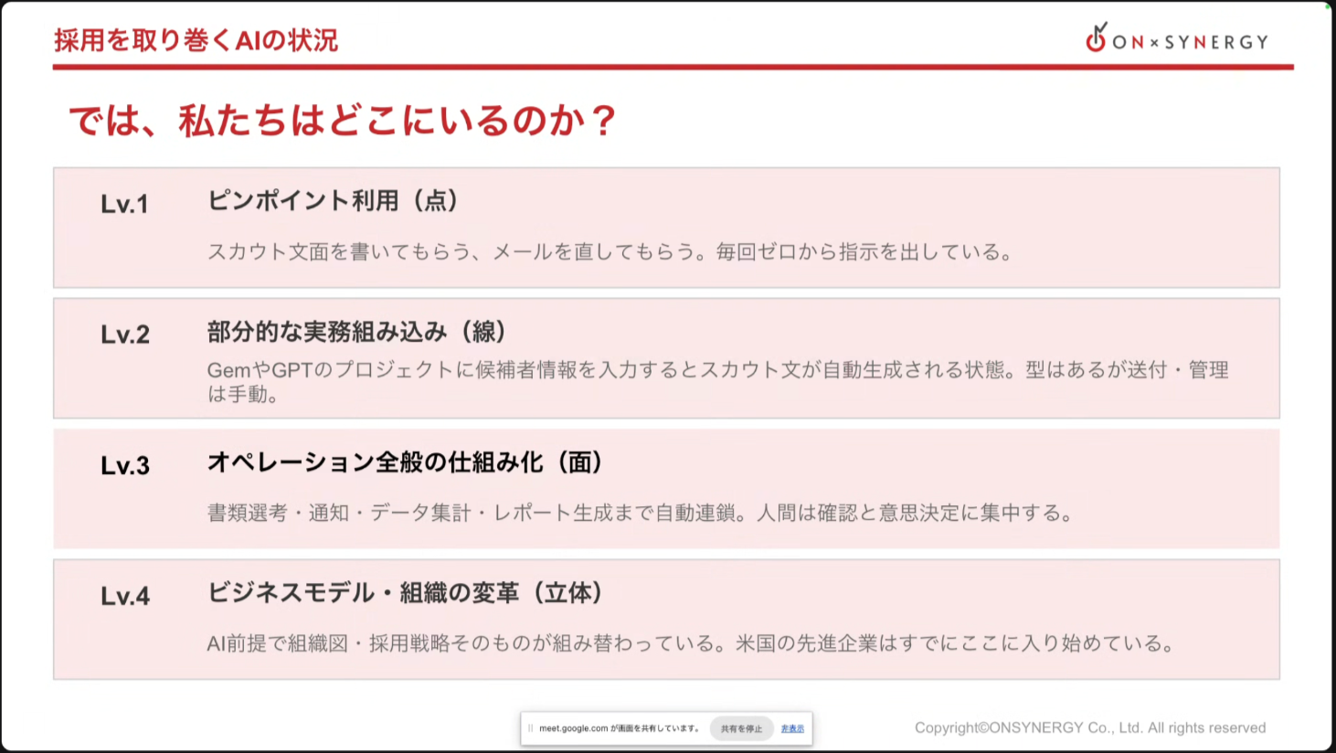The width and height of the screenshot is (1336, 753).
Task: Click the Lv.2 level label
Action: (125, 334)
